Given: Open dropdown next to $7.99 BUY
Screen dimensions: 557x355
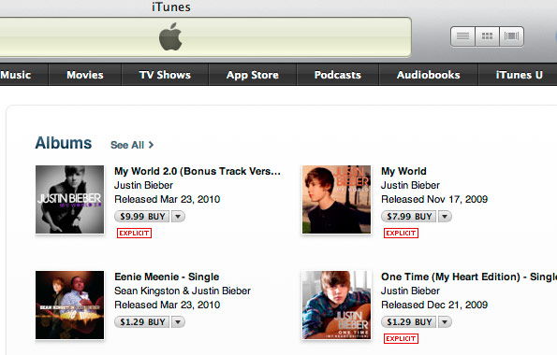Looking at the screenshot, I should (445, 216).
